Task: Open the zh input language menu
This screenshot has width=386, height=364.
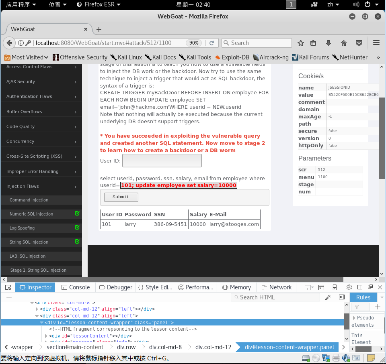Action: point(333,4)
